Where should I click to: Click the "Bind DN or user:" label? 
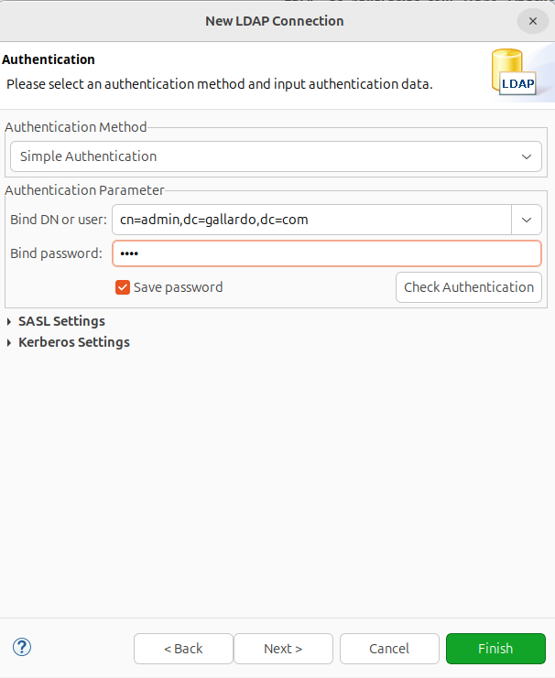pos(59,220)
